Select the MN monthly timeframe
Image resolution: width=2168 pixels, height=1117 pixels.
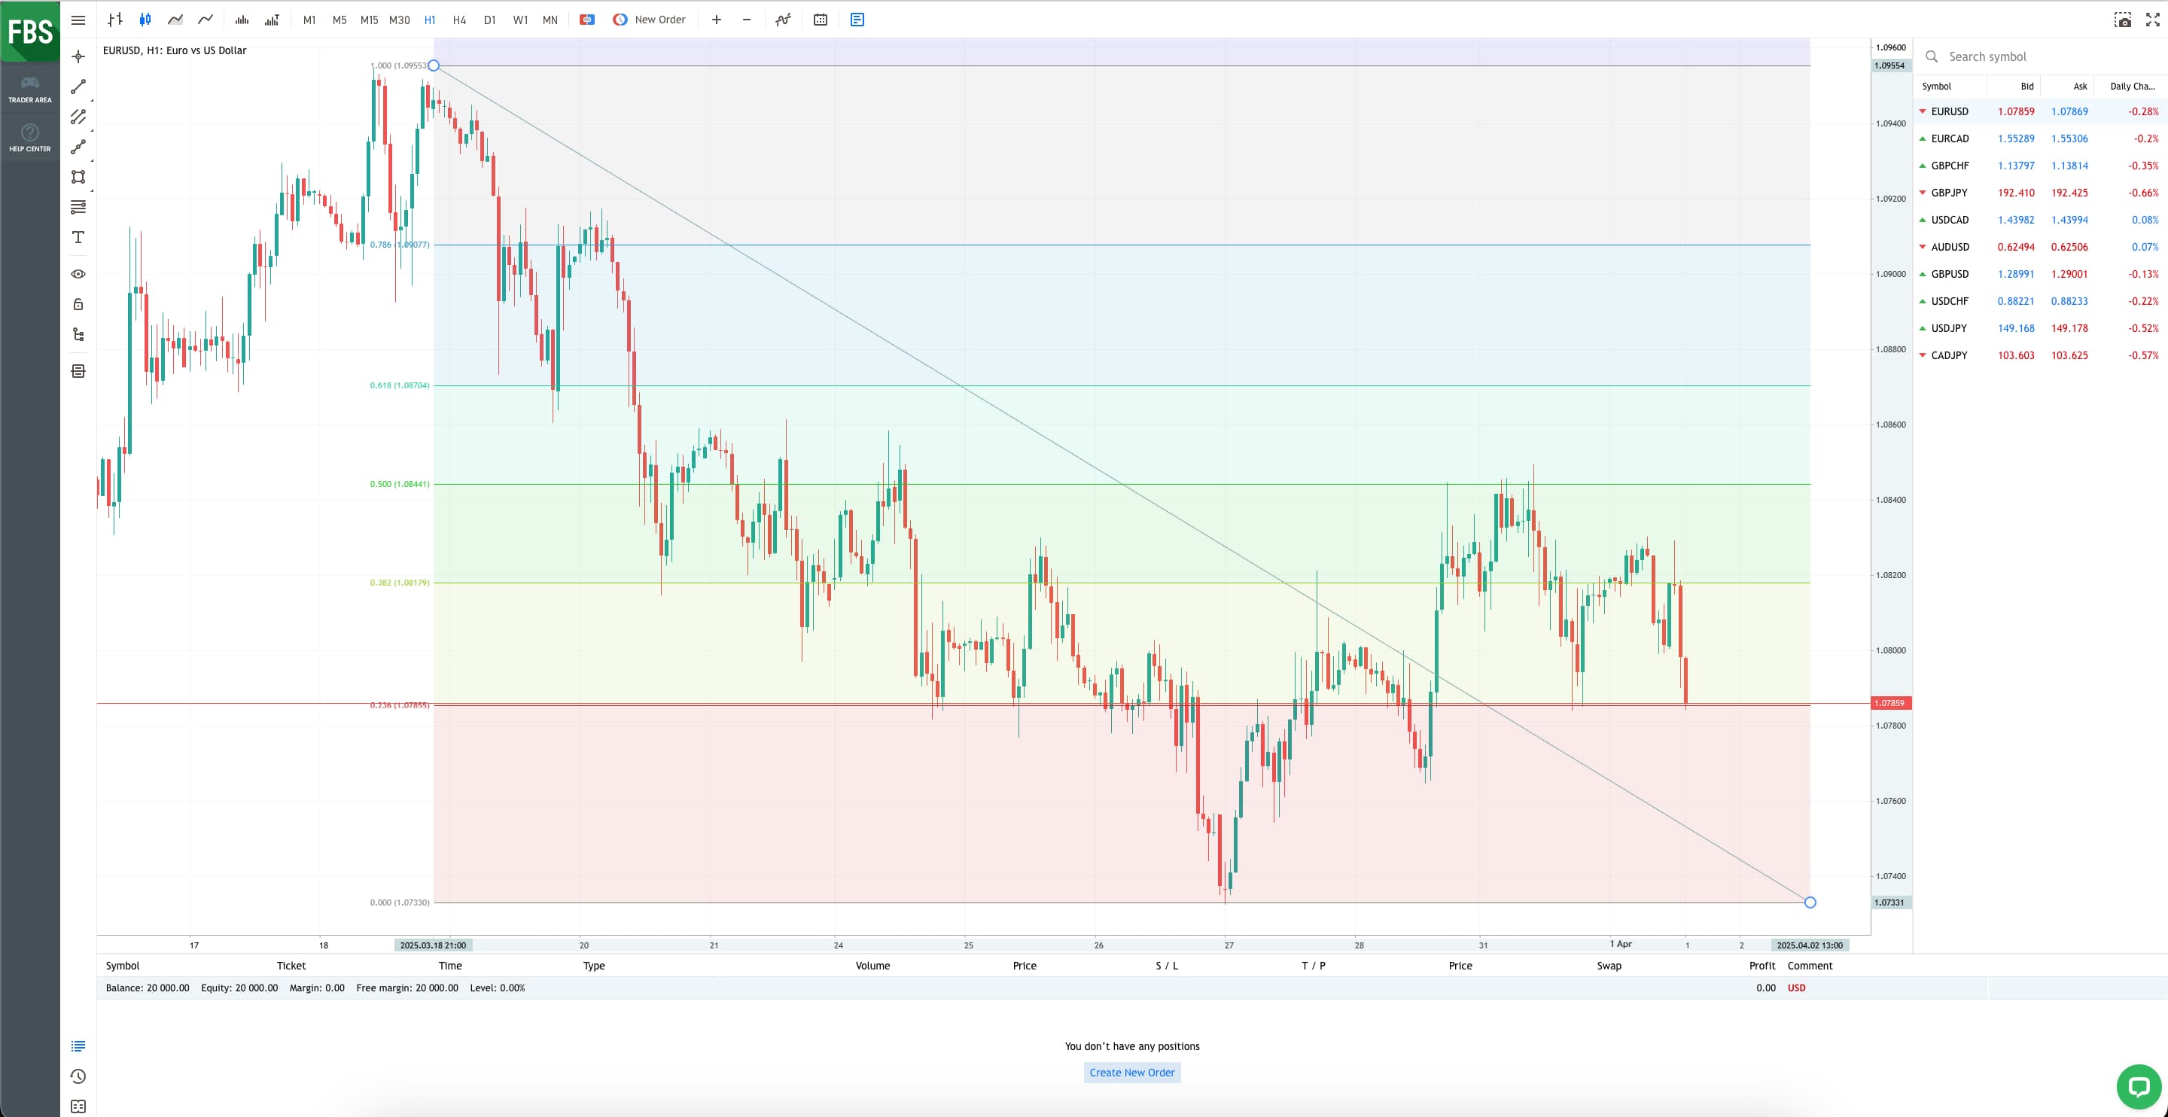tap(550, 20)
